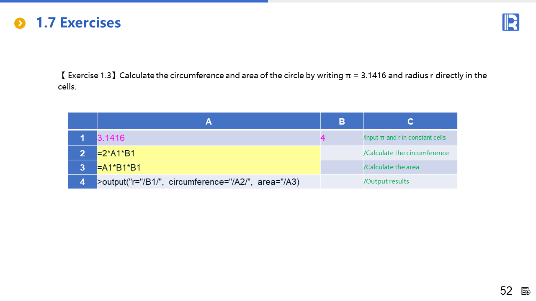The height and width of the screenshot is (301, 536).
Task: Select the row 1 header
Action: pyautogui.click(x=82, y=138)
